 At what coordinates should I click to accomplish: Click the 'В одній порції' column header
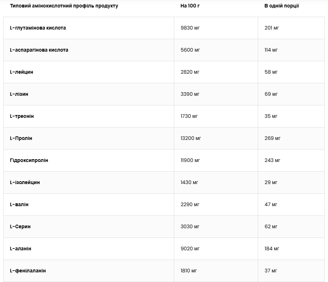pyautogui.click(x=281, y=6)
